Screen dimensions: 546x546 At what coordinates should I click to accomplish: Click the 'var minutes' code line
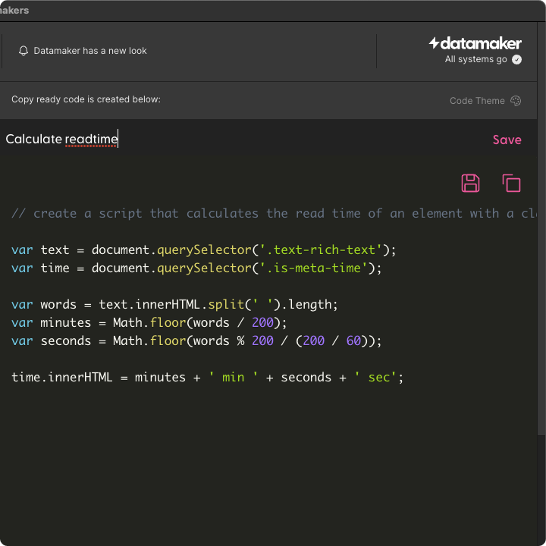click(x=149, y=322)
